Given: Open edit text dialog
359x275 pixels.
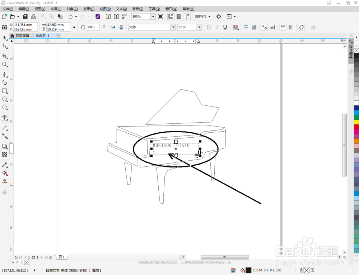Looking at the screenshot, I should click(272, 27).
